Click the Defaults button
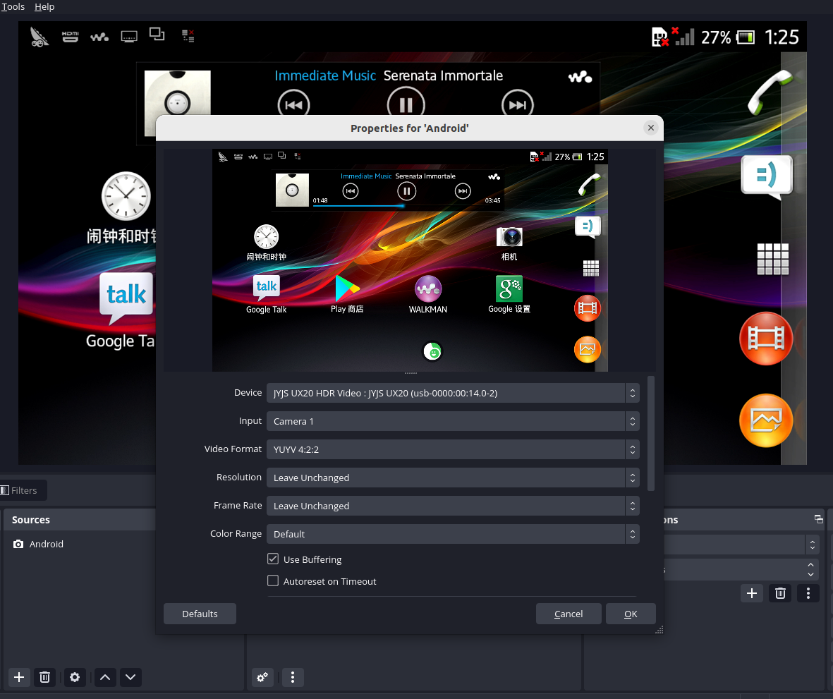Viewport: 833px width, 699px height. [200, 614]
